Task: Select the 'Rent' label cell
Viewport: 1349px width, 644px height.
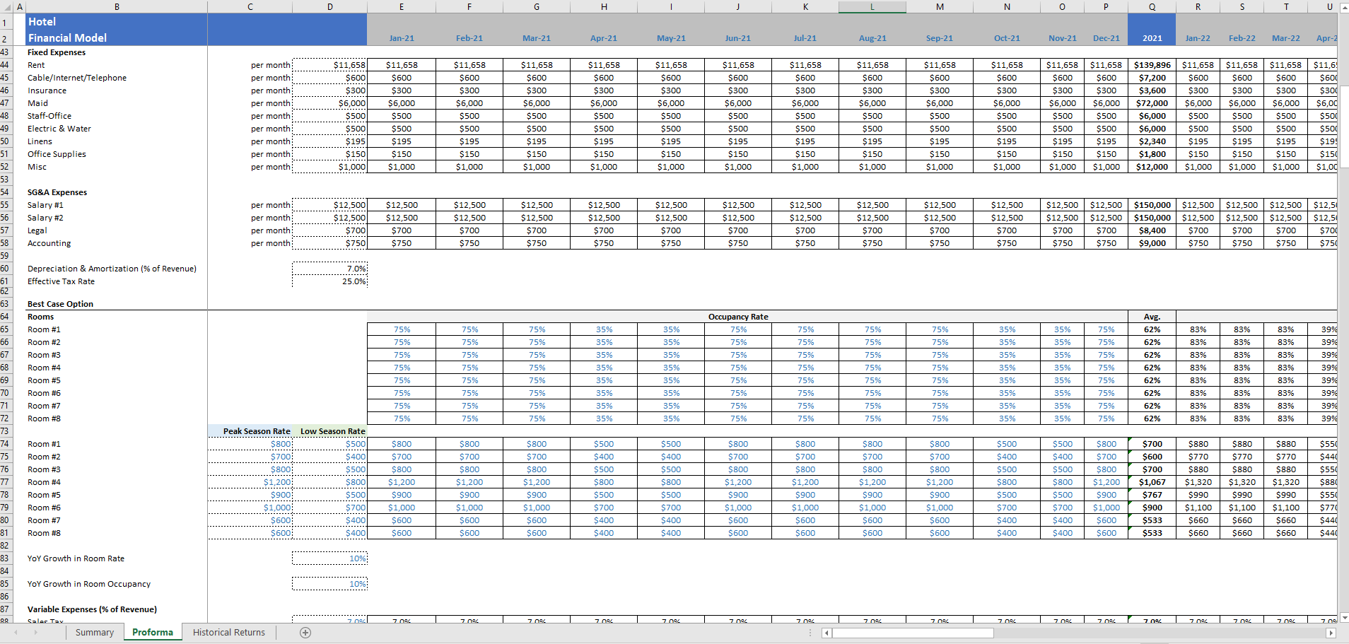Action: coord(117,65)
